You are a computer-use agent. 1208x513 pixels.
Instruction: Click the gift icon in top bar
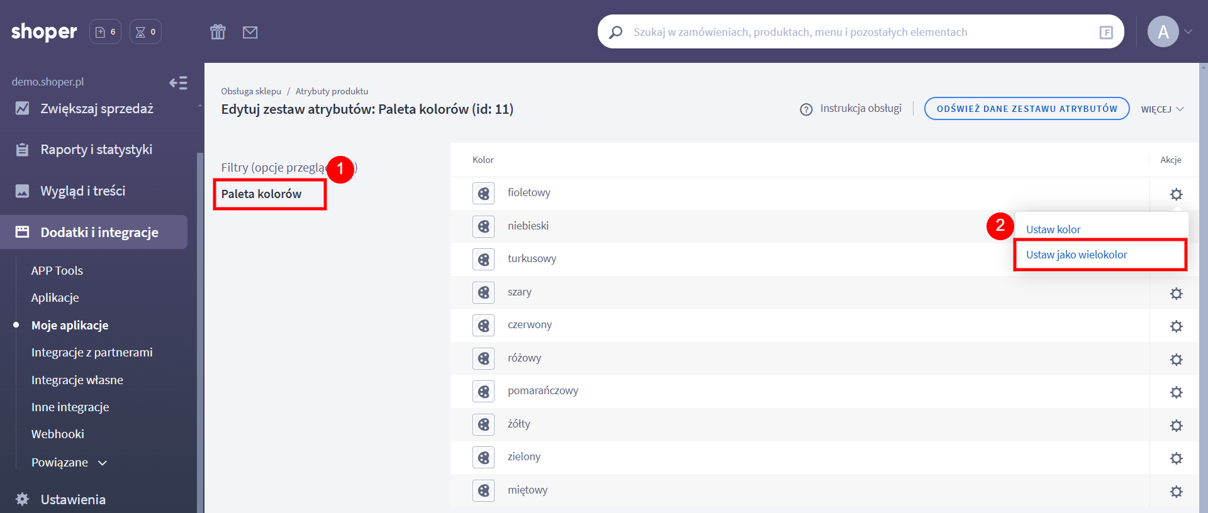tap(218, 32)
